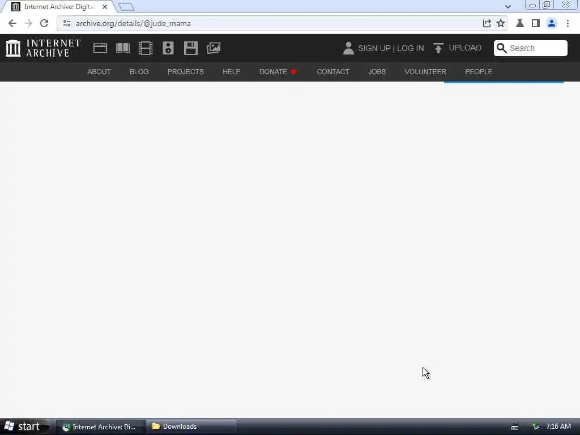Open the Video film-strip icon
This screenshot has height=435, width=580.
[146, 48]
